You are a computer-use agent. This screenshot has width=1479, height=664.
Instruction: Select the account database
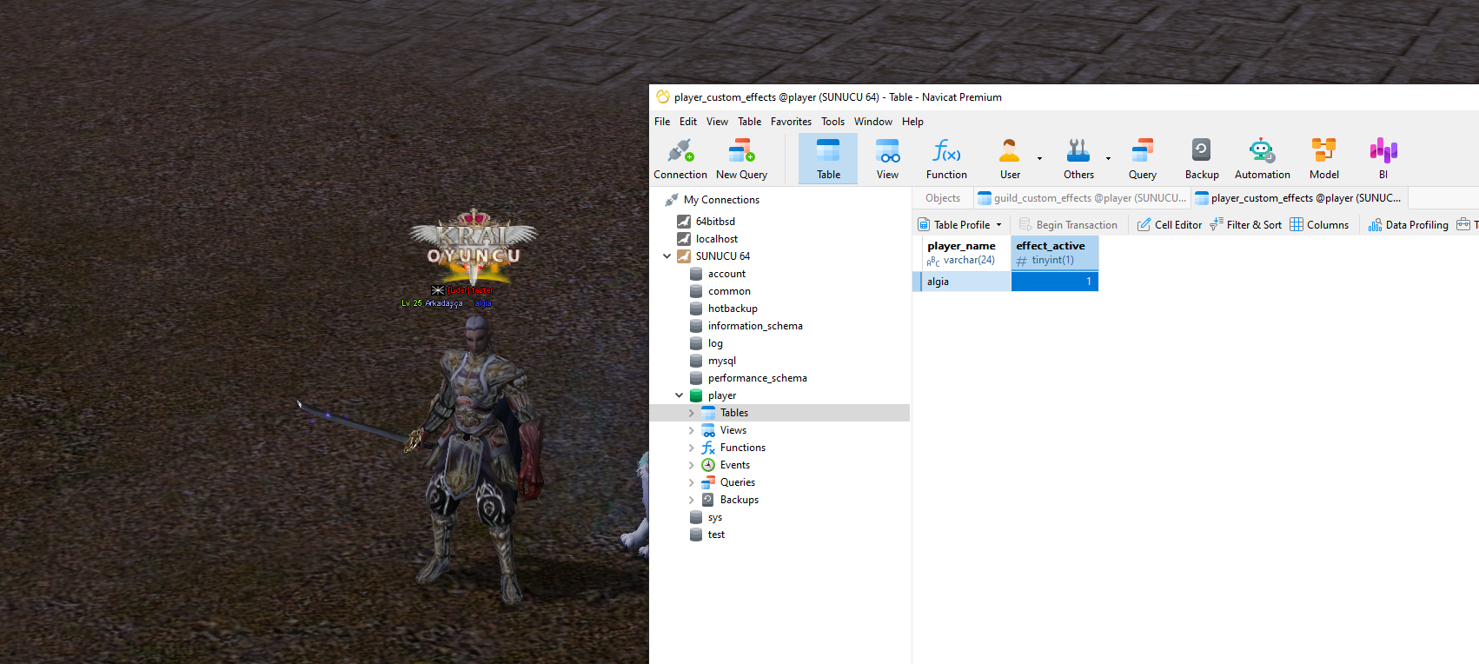click(726, 274)
